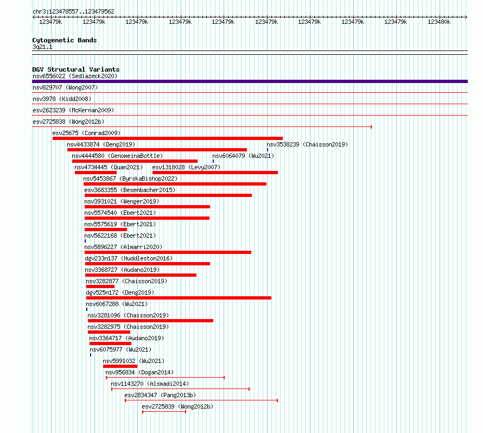
Task: Click nsv6064079 (Wu2021) label
Action: point(243,156)
